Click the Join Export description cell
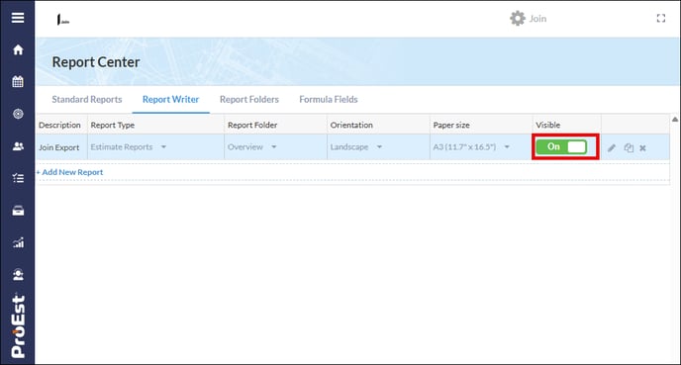Image resolution: width=681 pixels, height=365 pixels. (59, 147)
